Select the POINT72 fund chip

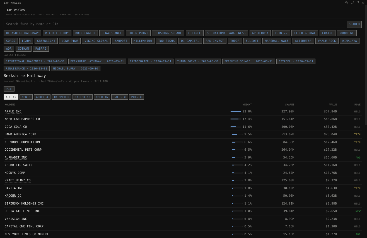281,33
